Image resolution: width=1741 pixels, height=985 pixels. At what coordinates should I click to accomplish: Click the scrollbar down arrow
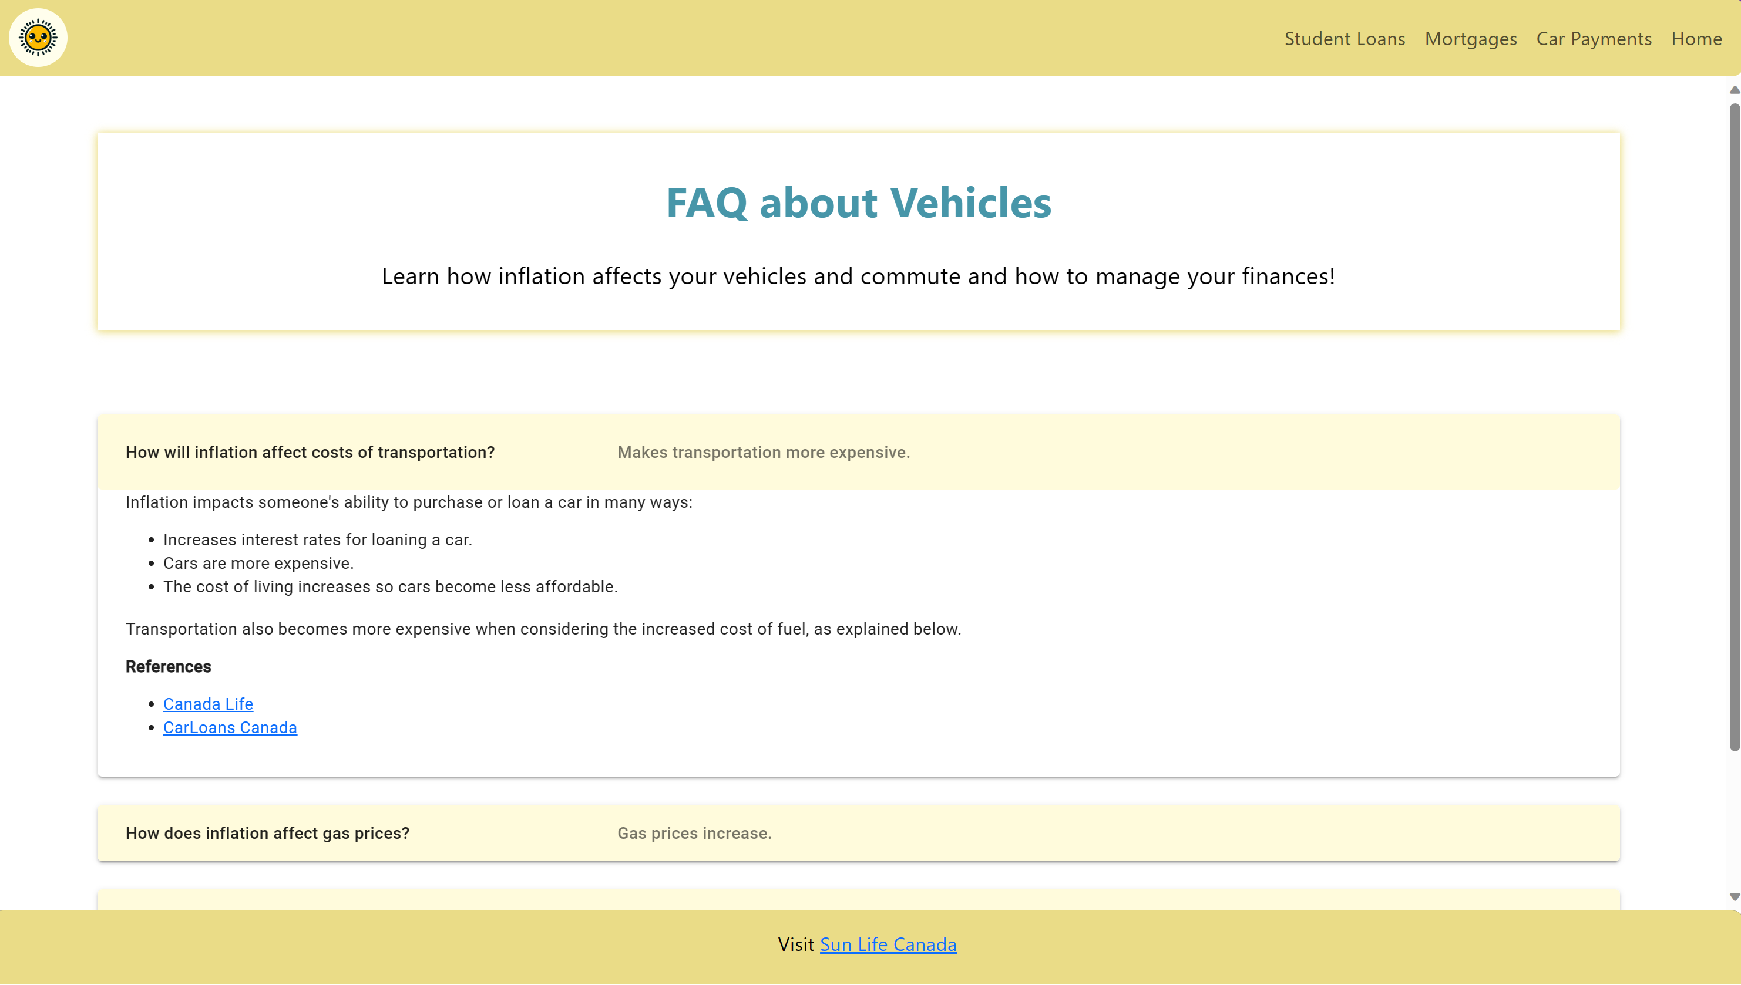click(1734, 897)
